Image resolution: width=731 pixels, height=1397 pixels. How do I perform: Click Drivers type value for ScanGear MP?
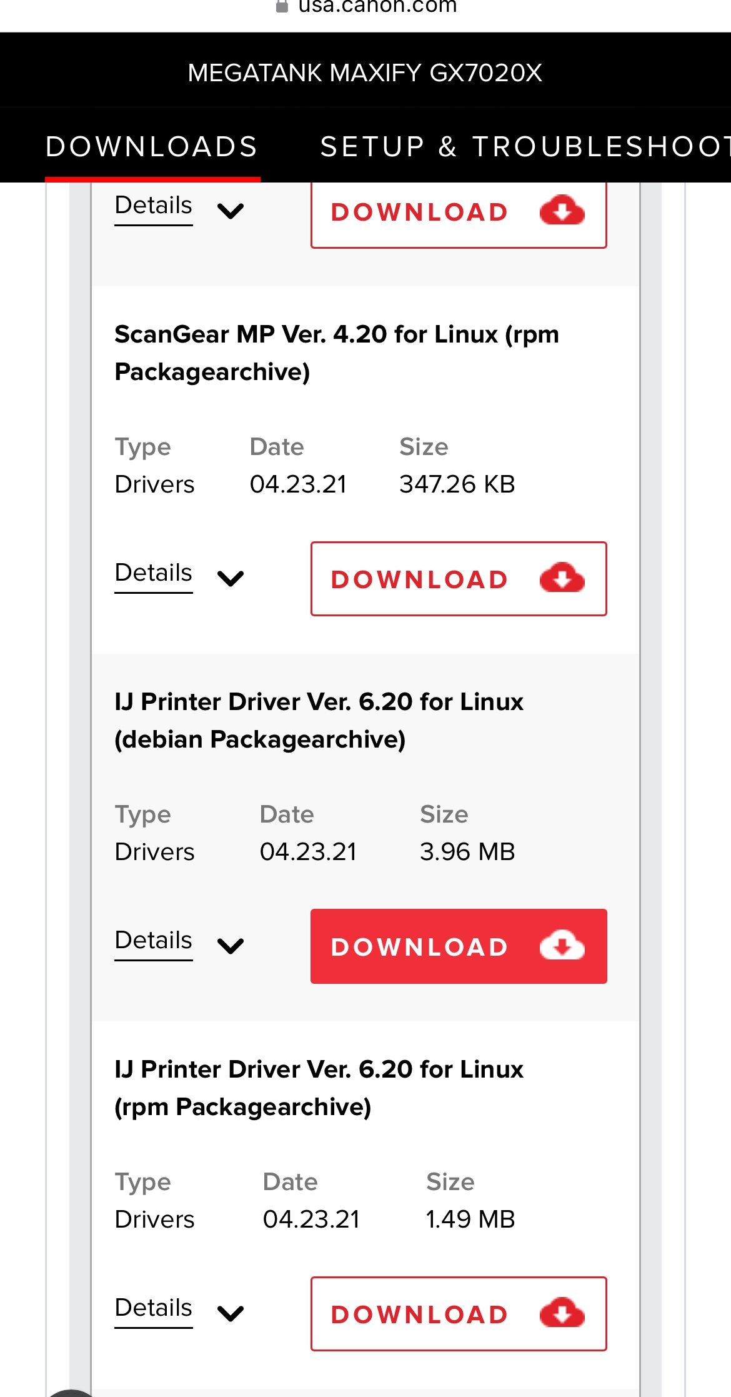[154, 484]
